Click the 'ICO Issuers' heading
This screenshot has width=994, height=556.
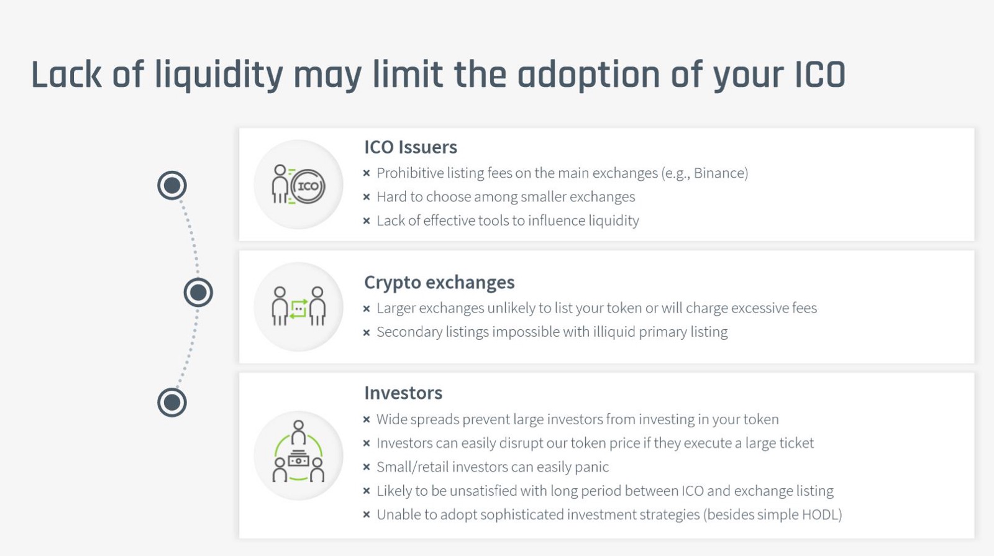(x=411, y=147)
